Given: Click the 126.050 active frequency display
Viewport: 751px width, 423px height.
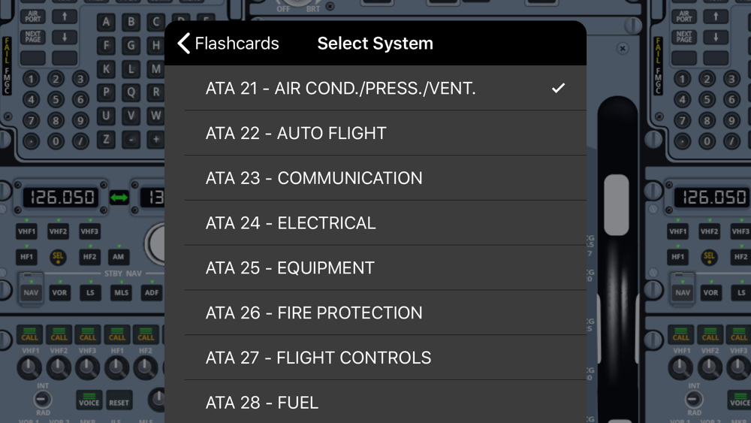Looking at the screenshot, I should (x=61, y=198).
